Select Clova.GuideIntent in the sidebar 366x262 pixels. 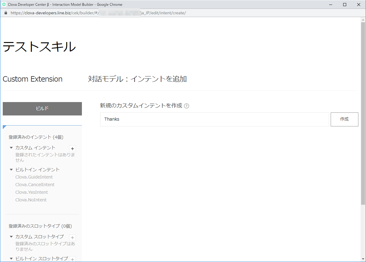pos(34,177)
